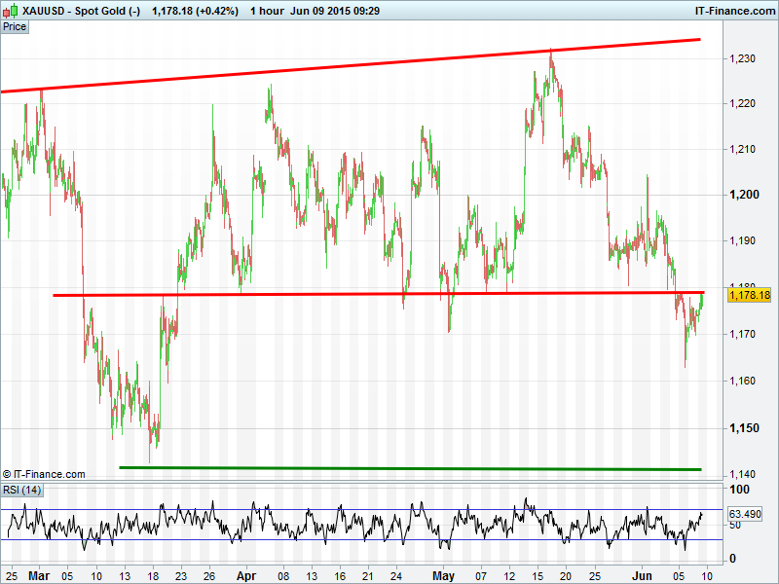Click the 1,200 level on price axis
Viewport: 779px width, 584px height.
[x=743, y=196]
